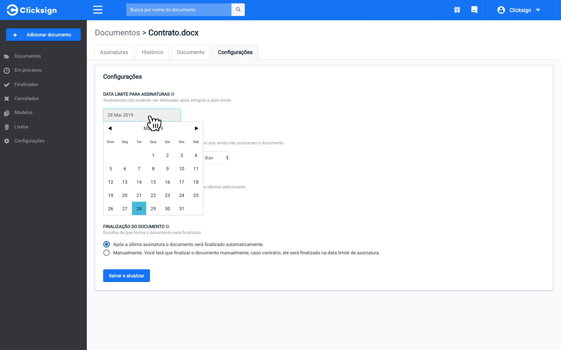
Task: Open the gift icon in header
Action: point(457,10)
